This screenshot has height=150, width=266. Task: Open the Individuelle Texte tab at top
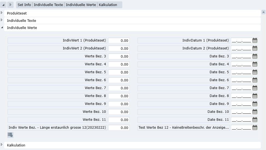tap(48, 5)
